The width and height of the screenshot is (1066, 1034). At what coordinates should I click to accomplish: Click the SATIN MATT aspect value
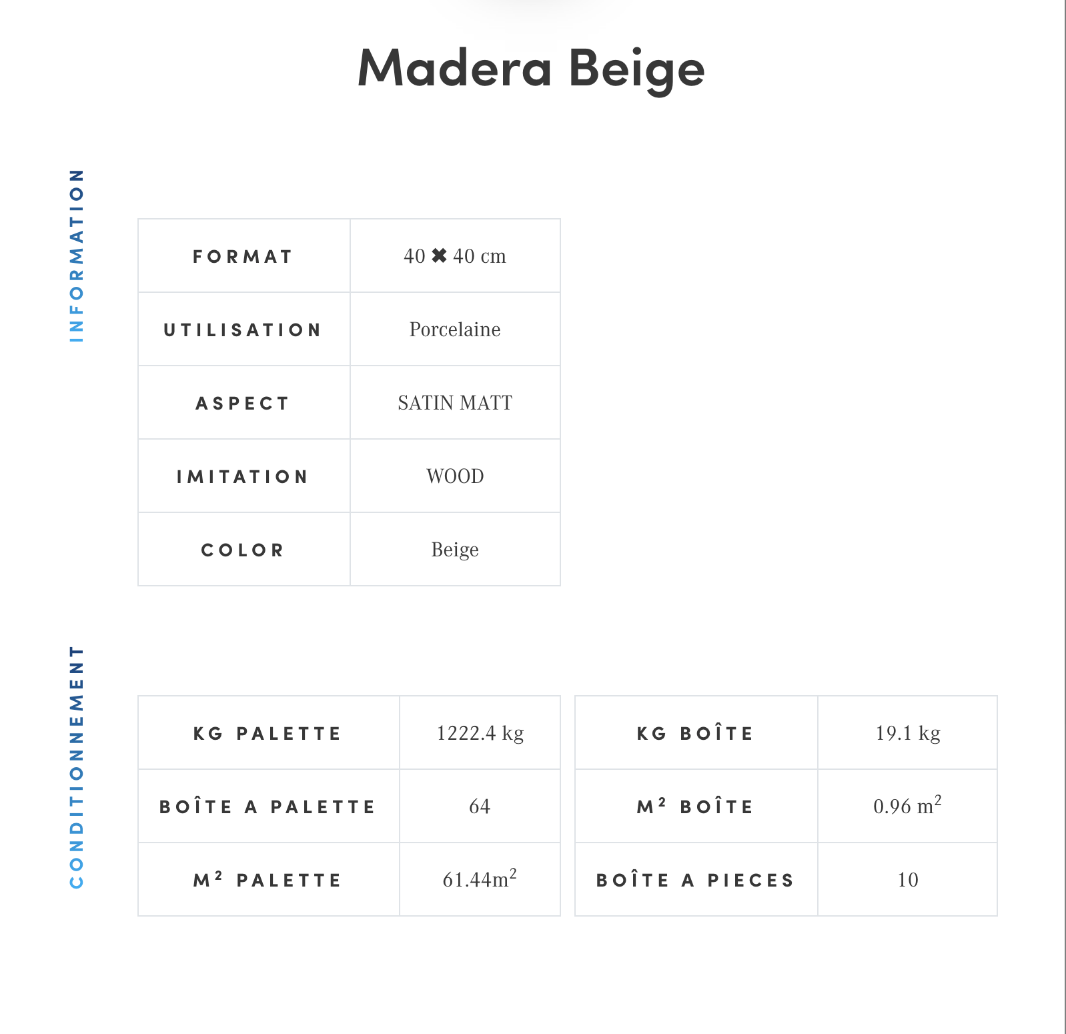(x=455, y=403)
